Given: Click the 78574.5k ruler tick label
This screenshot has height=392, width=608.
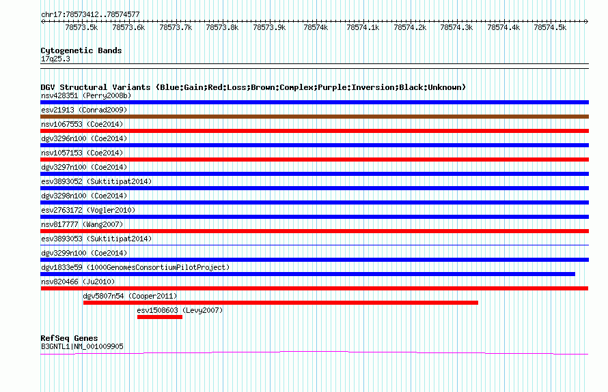Looking at the screenshot, I should (550, 27).
